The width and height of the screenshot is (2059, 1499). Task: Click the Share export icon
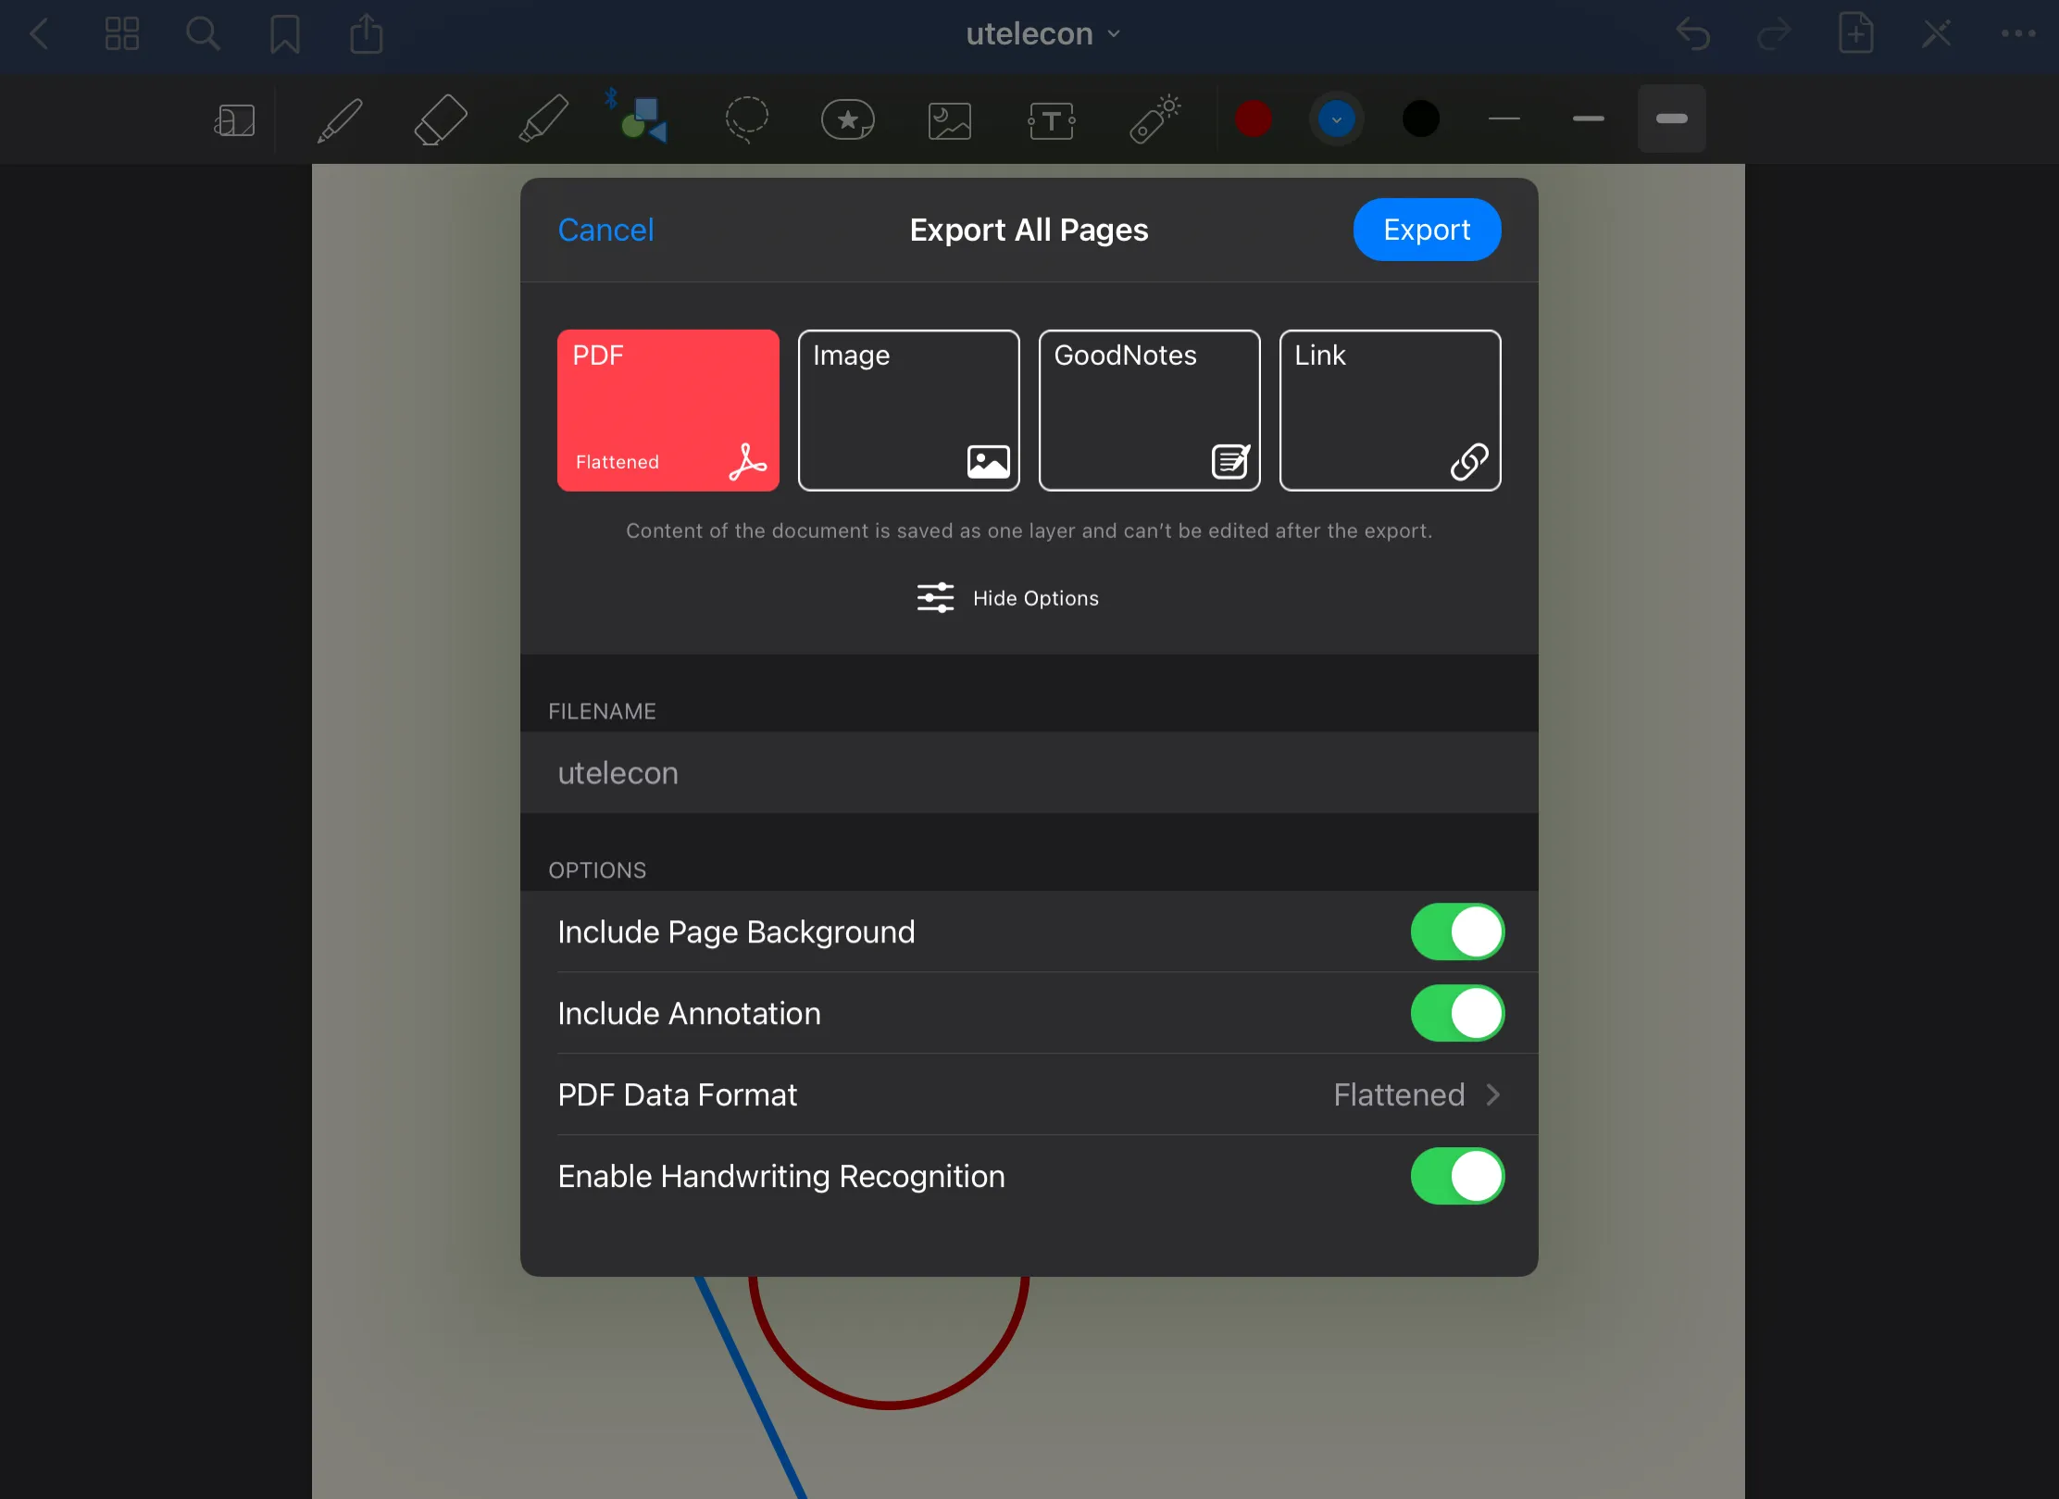point(366,35)
